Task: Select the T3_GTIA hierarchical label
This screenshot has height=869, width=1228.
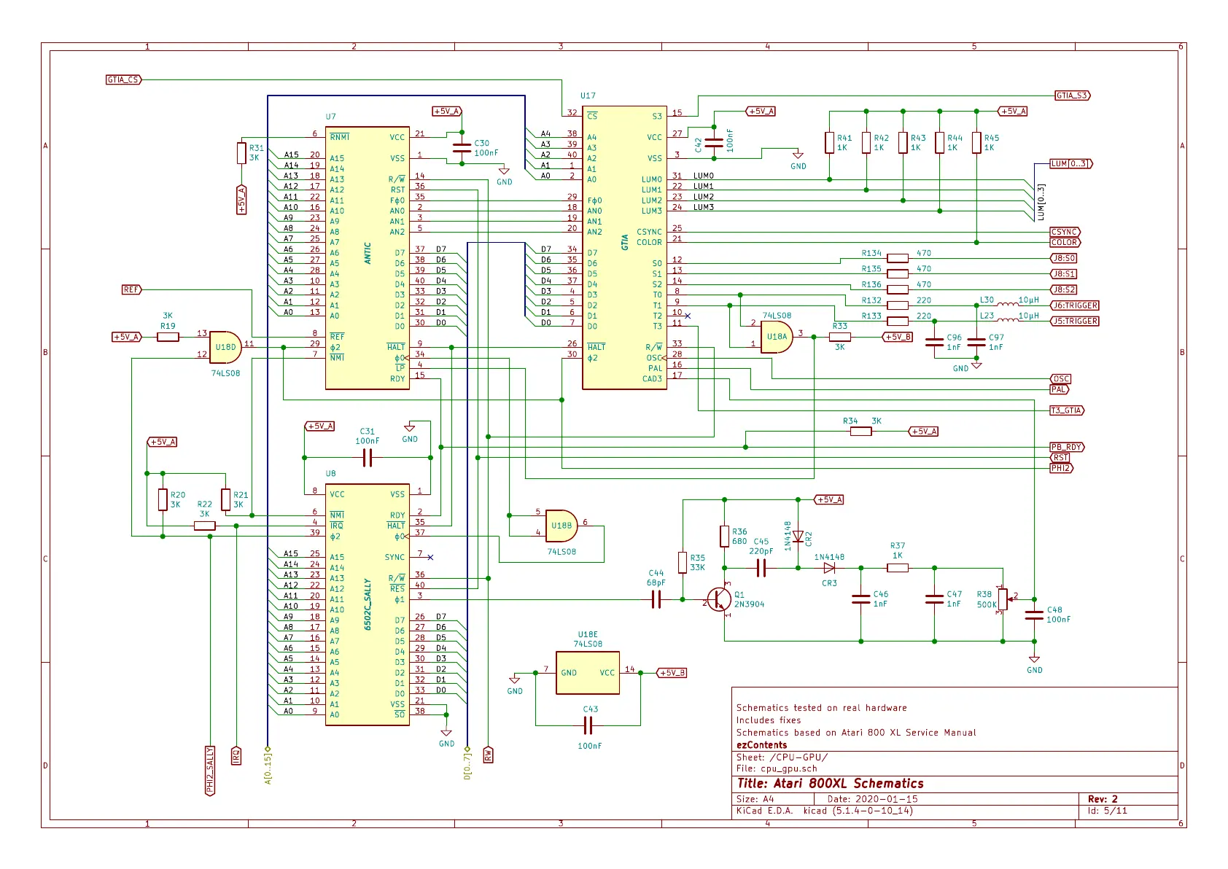Action: tap(1068, 410)
